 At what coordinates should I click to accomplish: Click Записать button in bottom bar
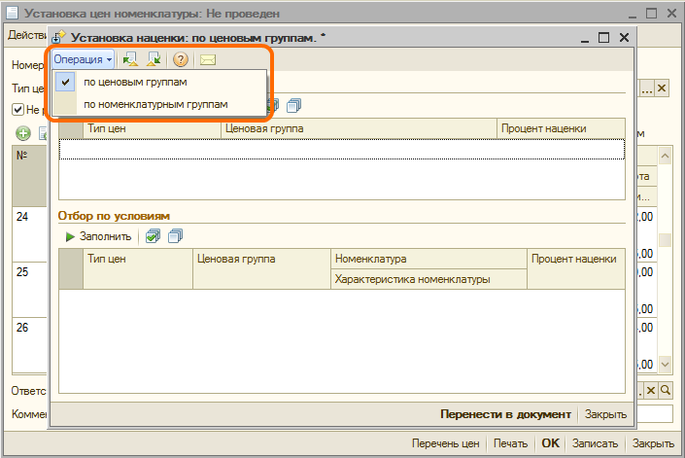pos(595,443)
